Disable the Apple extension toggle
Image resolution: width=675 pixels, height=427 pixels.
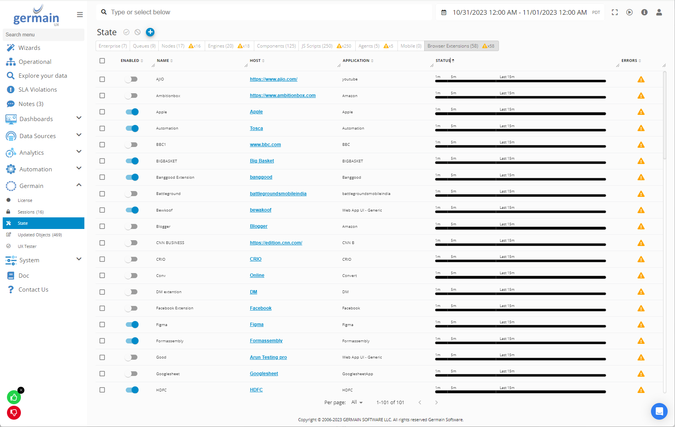[x=132, y=112]
